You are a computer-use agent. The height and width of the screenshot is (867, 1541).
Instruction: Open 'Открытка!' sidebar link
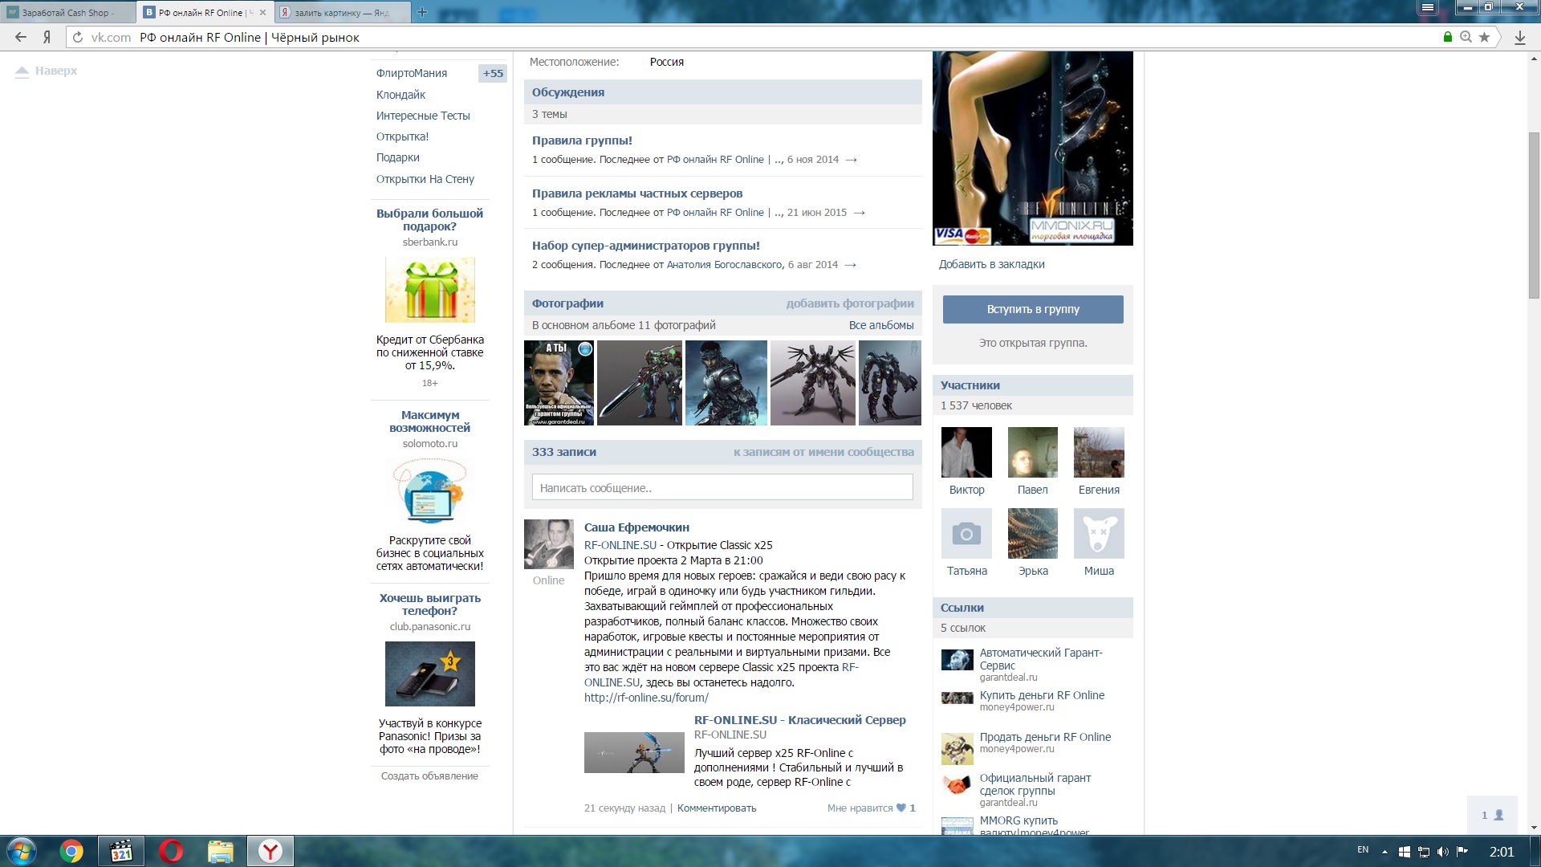(x=402, y=136)
